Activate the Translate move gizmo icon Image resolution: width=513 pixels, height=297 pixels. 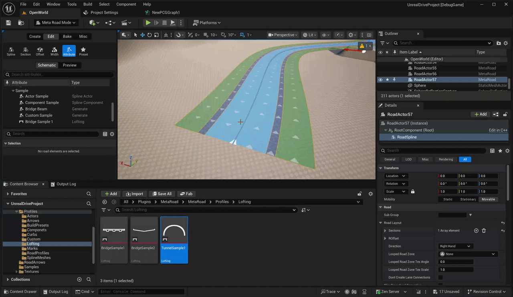pyautogui.click(x=142, y=35)
